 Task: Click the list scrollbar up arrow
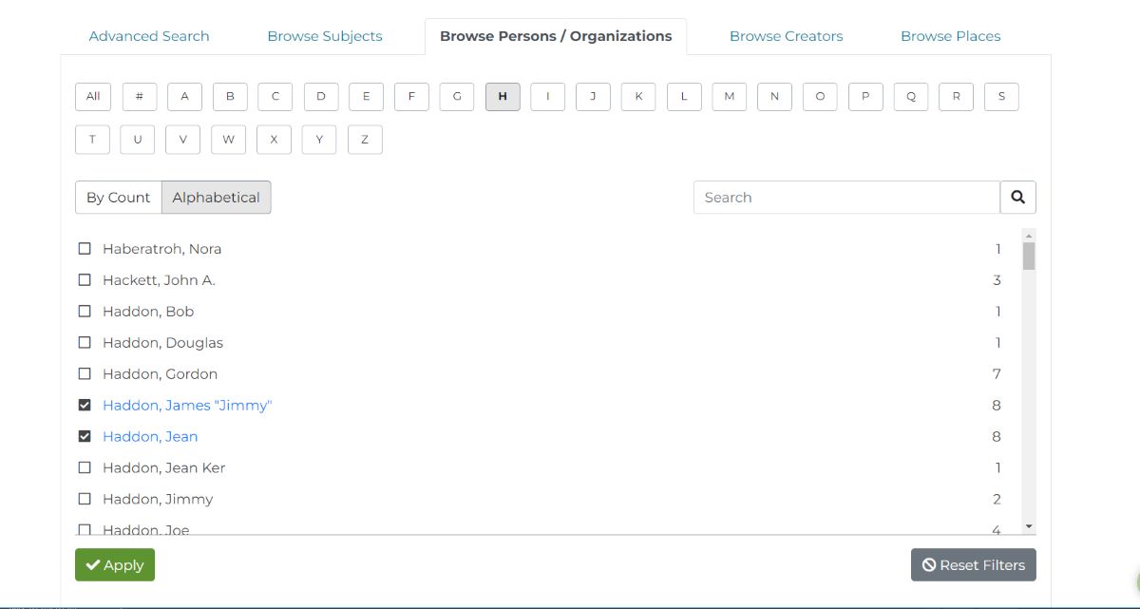tap(1029, 236)
